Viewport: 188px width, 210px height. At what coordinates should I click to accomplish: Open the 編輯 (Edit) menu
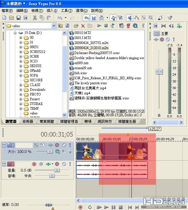[22, 11]
